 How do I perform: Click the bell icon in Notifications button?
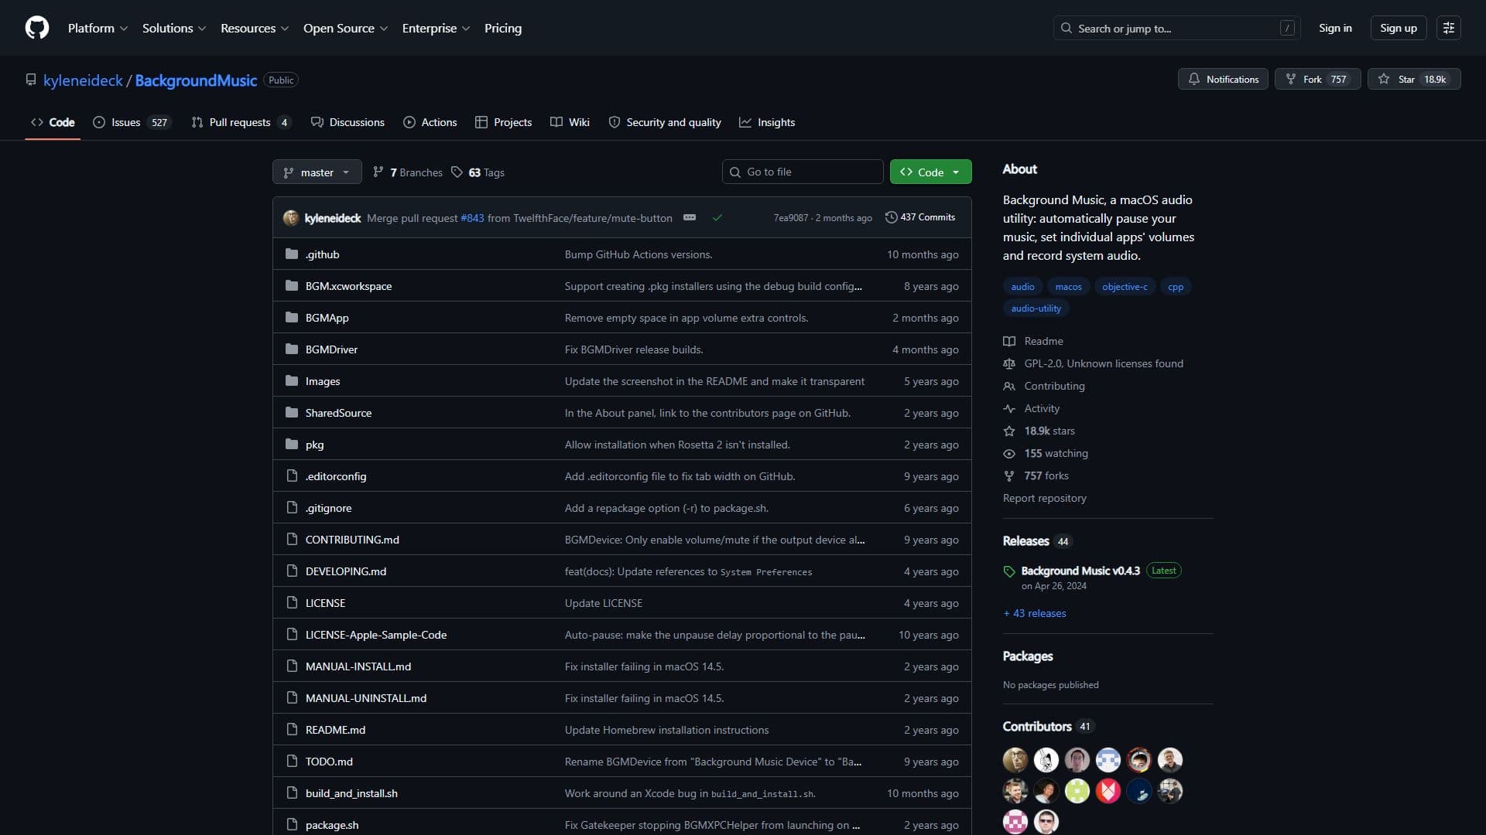(x=1194, y=79)
